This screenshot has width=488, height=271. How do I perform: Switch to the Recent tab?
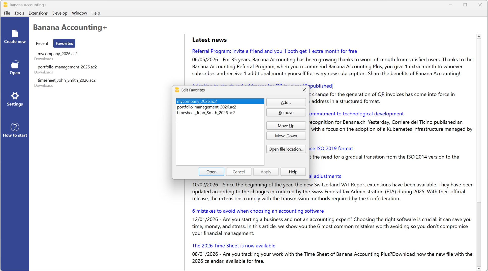tap(42, 43)
